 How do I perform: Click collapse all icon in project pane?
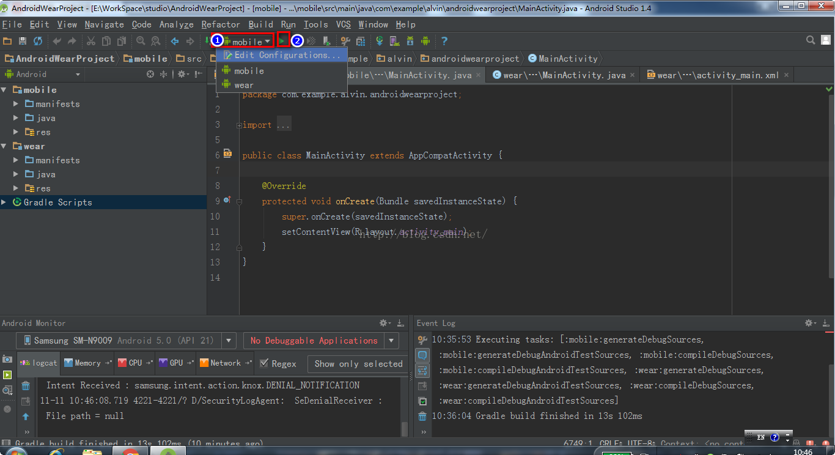(x=164, y=74)
